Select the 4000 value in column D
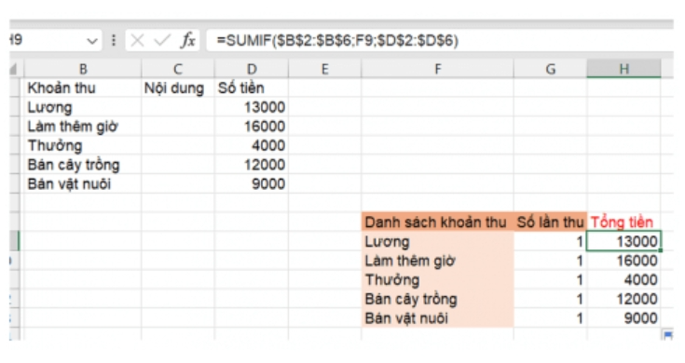Screen dimensions: 685x363 (252, 145)
